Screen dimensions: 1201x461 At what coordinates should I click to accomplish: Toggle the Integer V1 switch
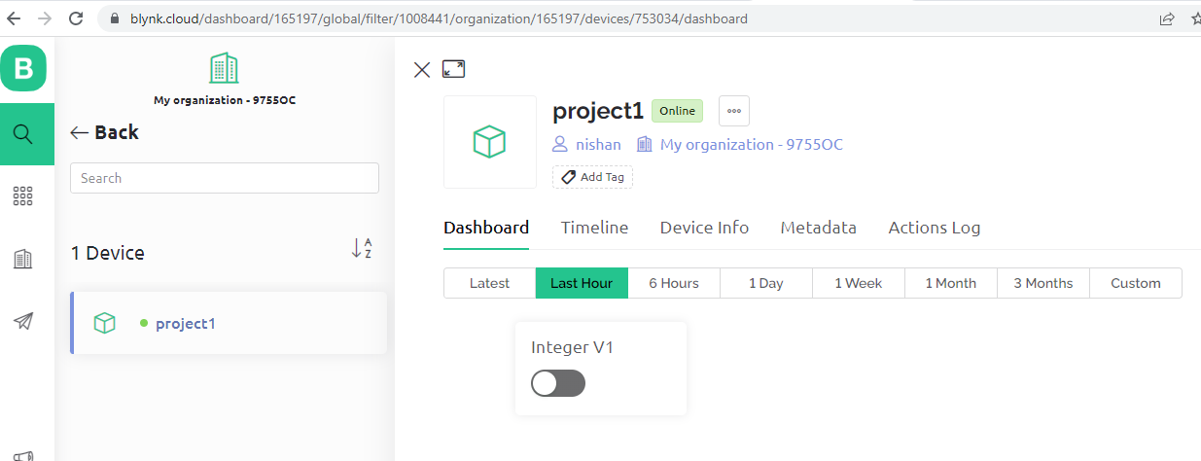click(x=558, y=383)
